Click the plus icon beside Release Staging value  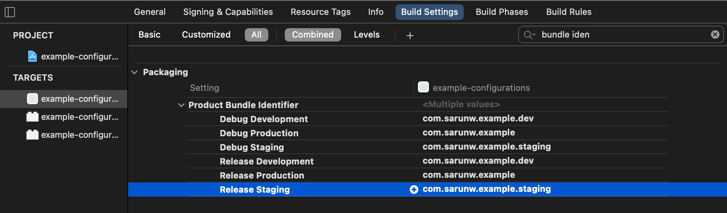pos(414,190)
